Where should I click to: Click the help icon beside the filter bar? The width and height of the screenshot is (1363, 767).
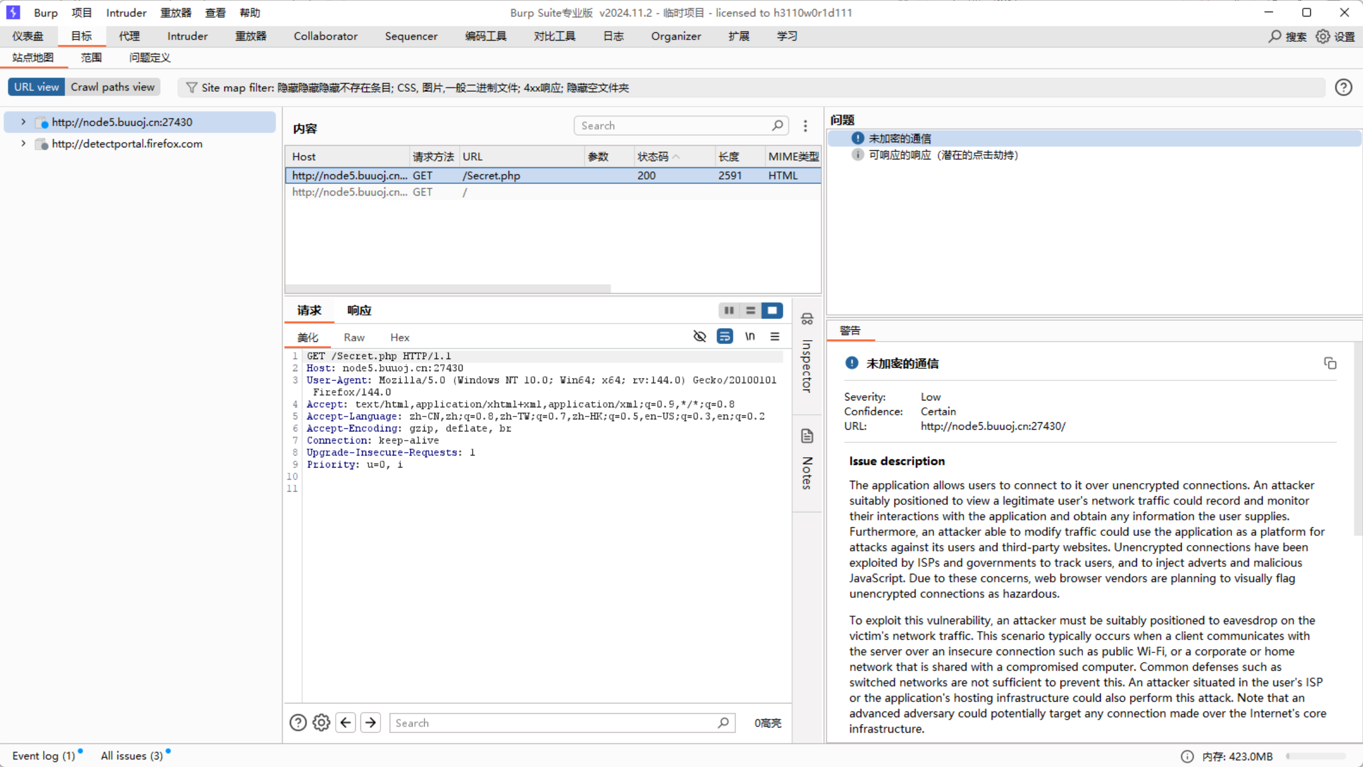point(1343,87)
